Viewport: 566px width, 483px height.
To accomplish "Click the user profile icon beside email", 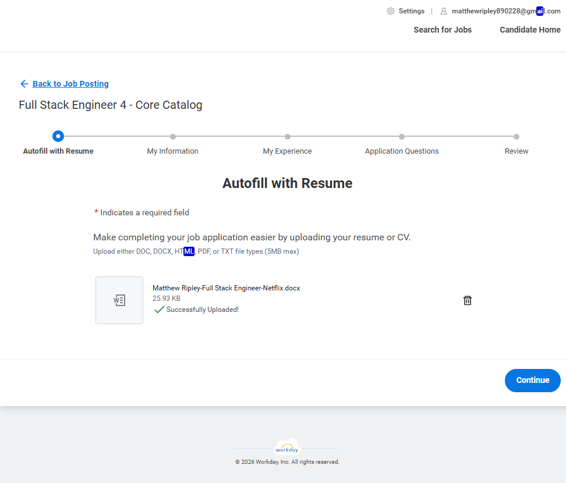I will 444,11.
